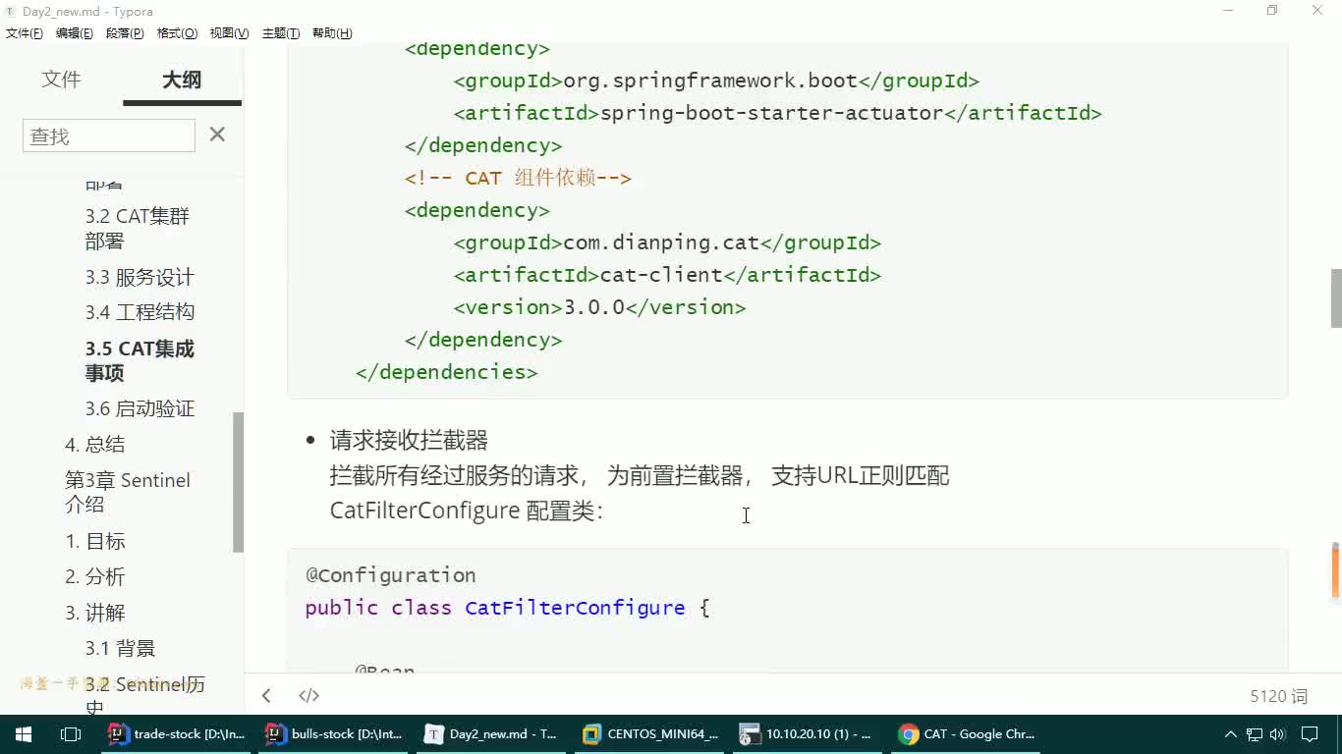Click the spring-boot-starter-actuator artifactId line

pos(777,113)
